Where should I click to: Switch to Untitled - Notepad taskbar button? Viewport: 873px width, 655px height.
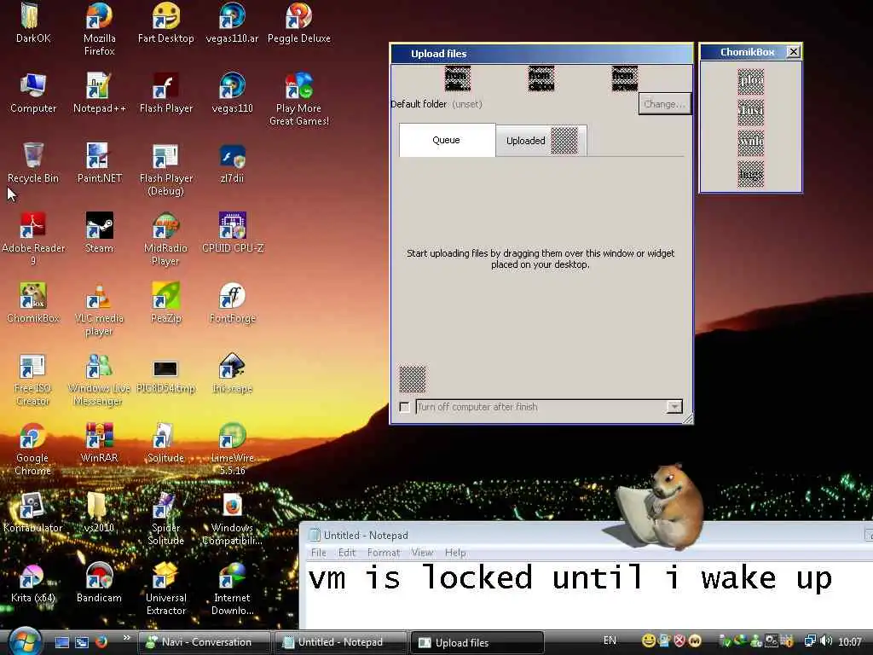(x=340, y=642)
